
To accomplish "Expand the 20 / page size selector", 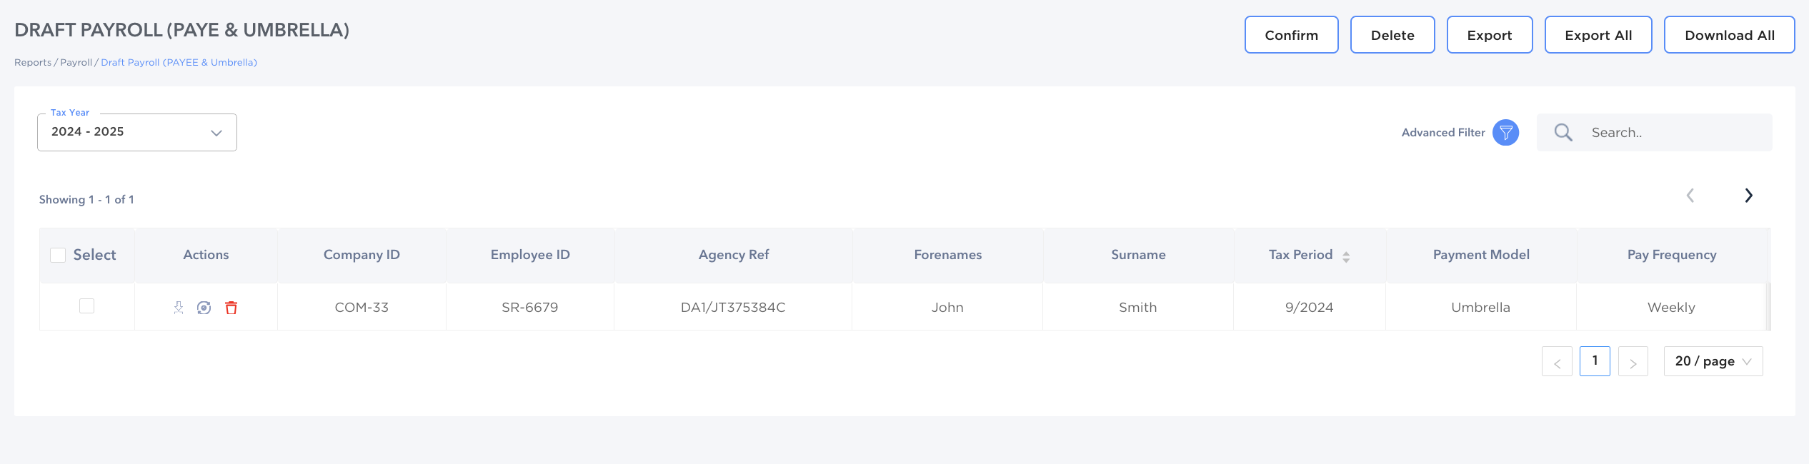I will (1713, 361).
